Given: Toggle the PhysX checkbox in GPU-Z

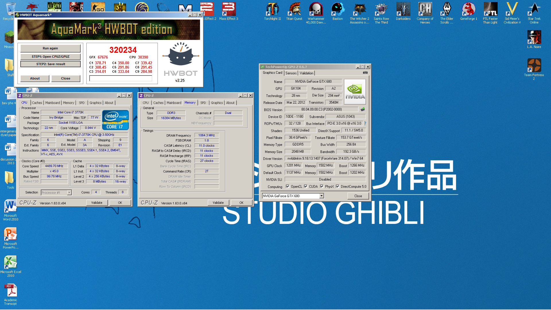Looking at the screenshot, I should pos(322,186).
